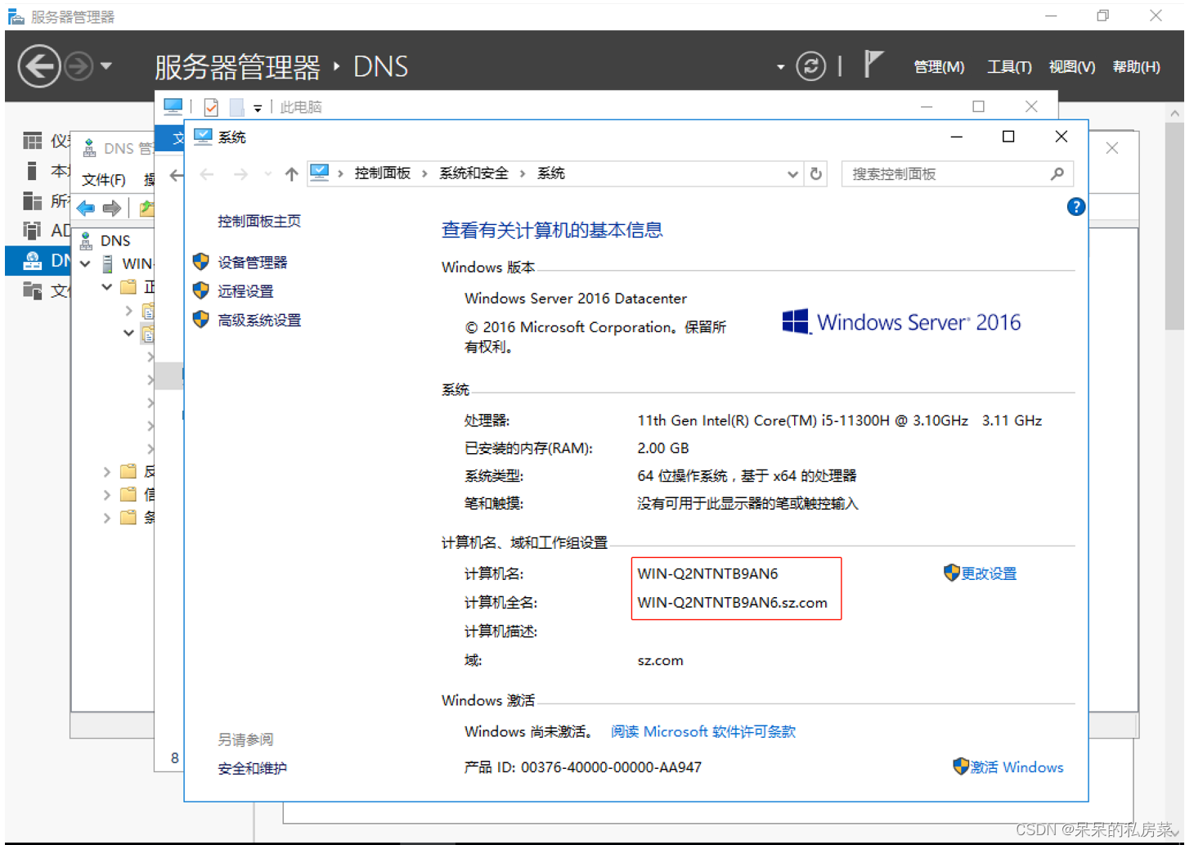
Task: Expand the reverse lookup zones folder chevron
Action: (107, 471)
